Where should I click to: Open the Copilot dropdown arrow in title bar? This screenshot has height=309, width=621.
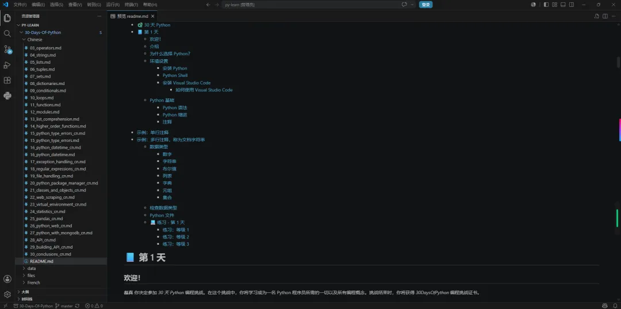(412, 5)
